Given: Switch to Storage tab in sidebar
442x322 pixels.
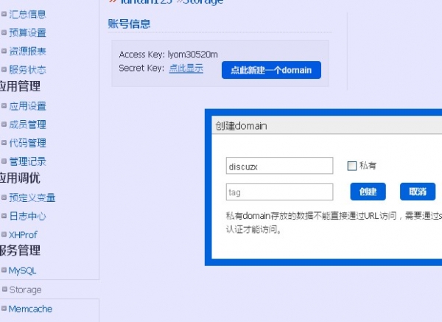Looking at the screenshot, I should 25,290.
